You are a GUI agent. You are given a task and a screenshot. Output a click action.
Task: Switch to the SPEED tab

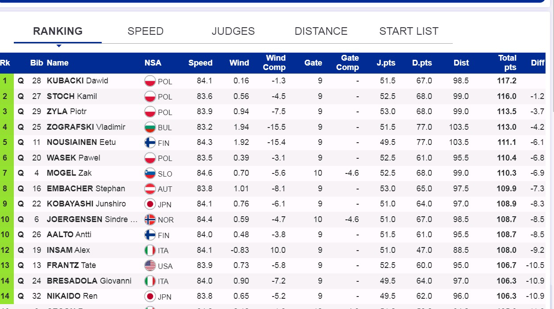click(145, 31)
